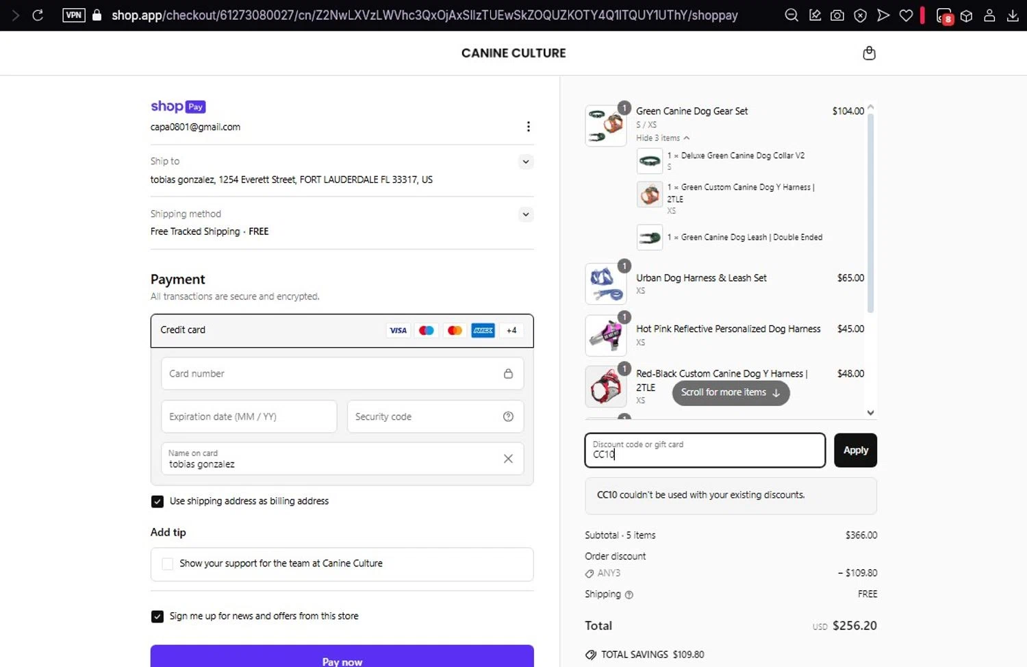The width and height of the screenshot is (1027, 667).
Task: Click the CANINE CULTURE store title
Action: [x=513, y=53]
